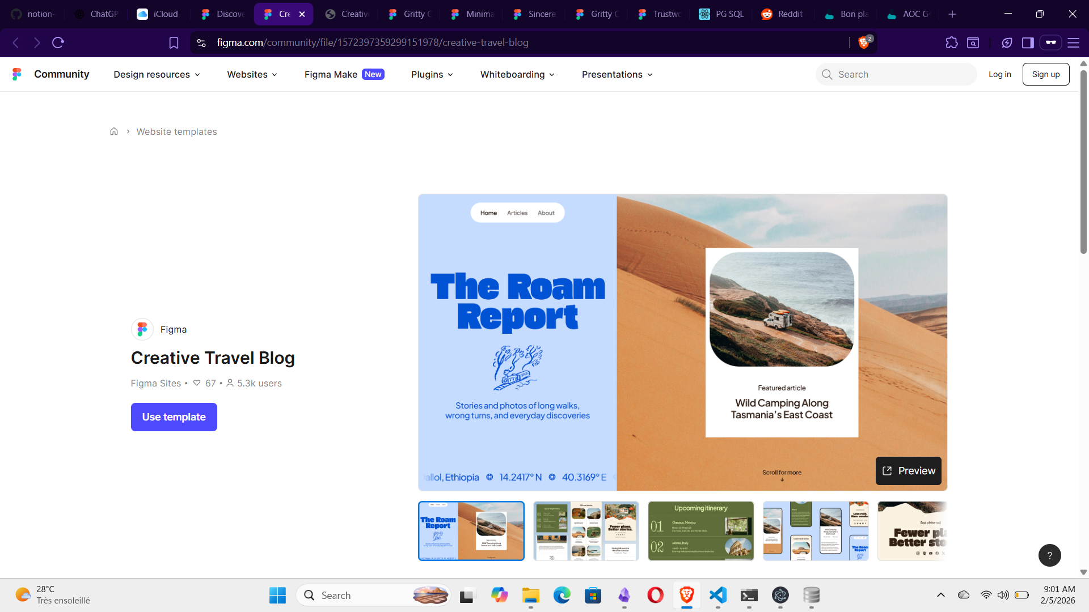Open File Explorer from the taskbar

tap(531, 595)
